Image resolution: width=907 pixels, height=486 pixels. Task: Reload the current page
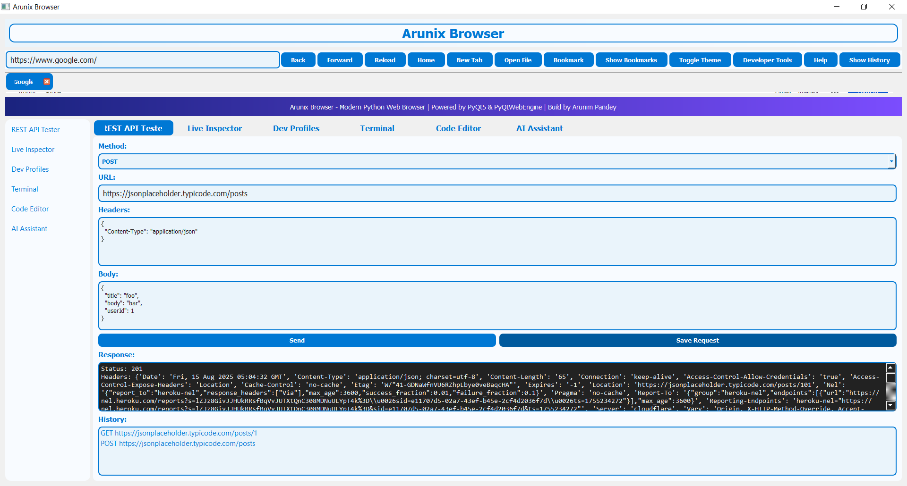click(x=385, y=59)
